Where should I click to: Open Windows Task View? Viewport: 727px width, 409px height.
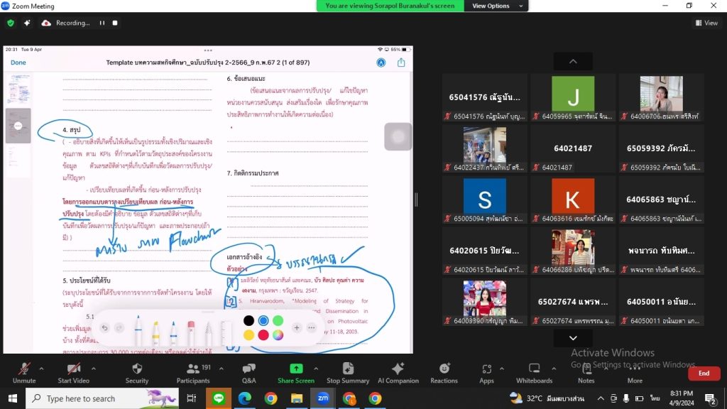(x=192, y=398)
